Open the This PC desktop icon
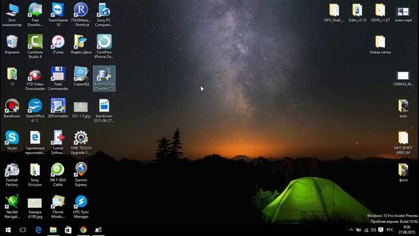Screen dimensions: 419x236 click(12, 14)
